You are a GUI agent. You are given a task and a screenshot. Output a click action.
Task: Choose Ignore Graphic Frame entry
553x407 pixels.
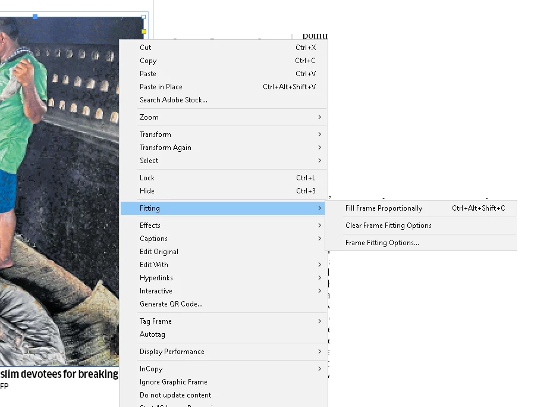point(224,381)
